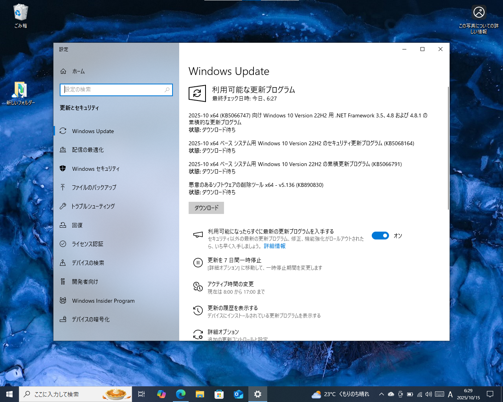
Task: Open デバイスの暗号化 via its lock icon
Action: (x=63, y=319)
